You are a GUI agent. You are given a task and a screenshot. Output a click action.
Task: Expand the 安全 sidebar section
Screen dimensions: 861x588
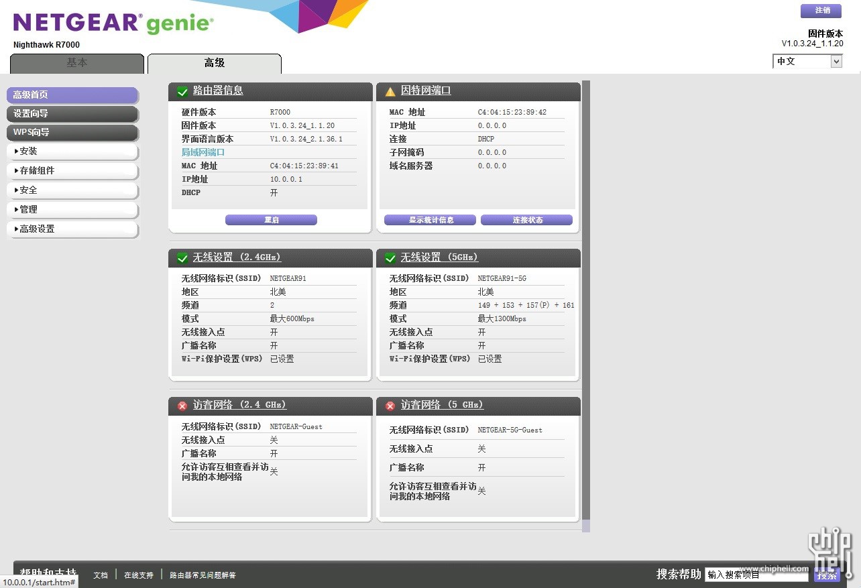click(x=72, y=190)
